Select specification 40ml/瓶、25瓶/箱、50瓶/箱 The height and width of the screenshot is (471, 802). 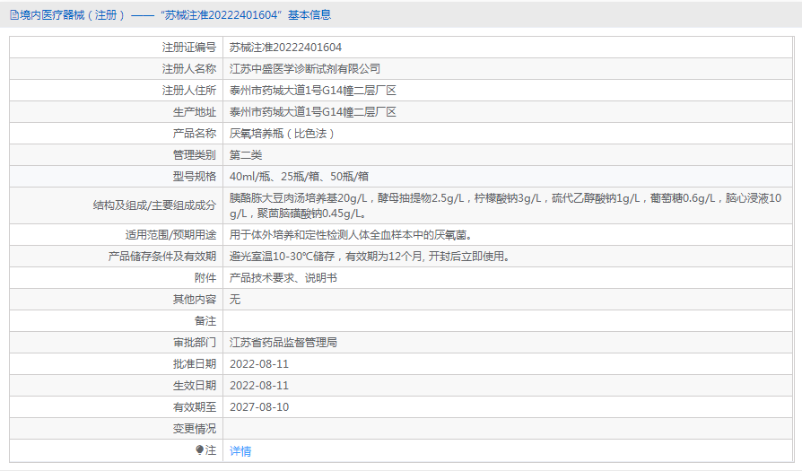(x=300, y=177)
